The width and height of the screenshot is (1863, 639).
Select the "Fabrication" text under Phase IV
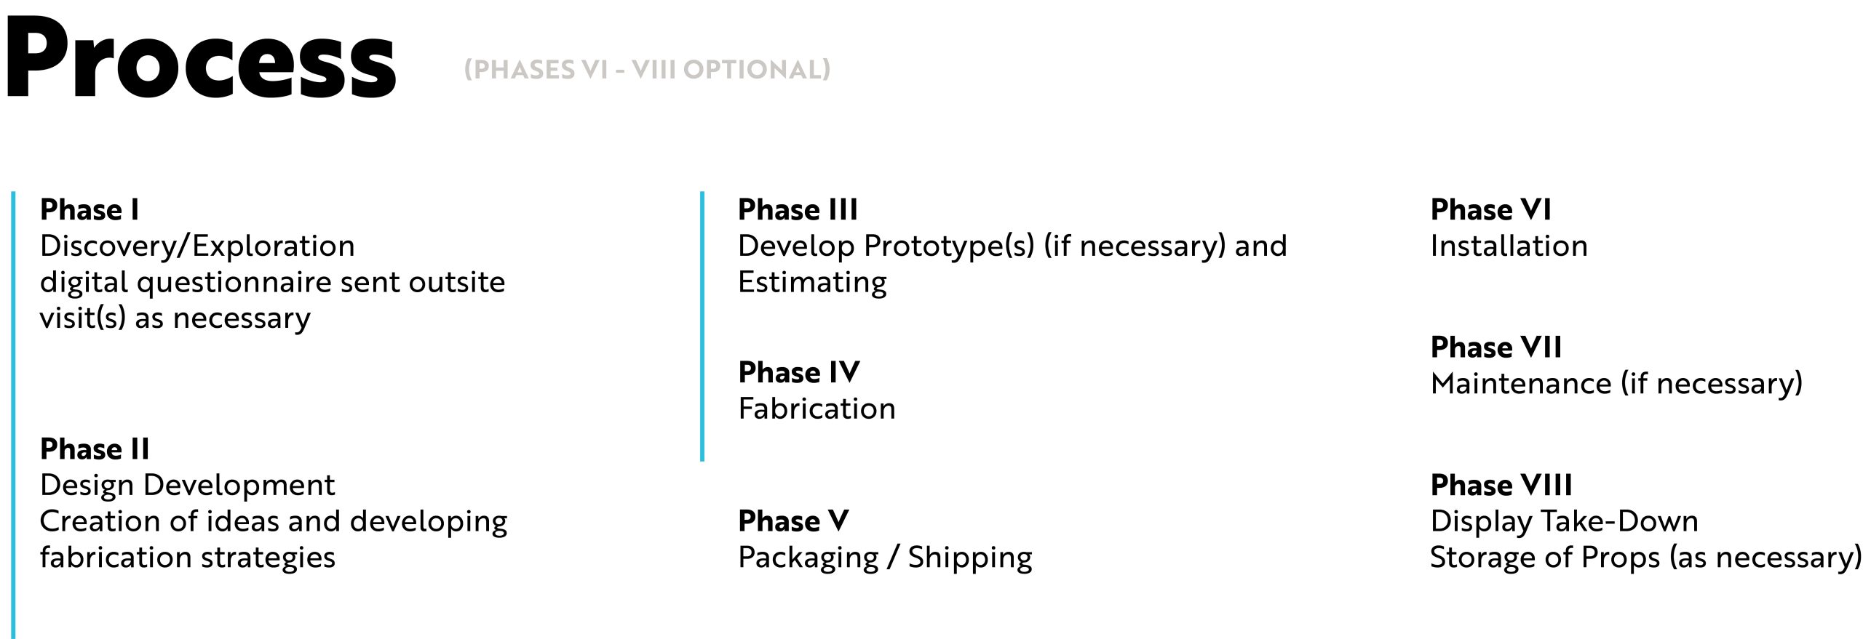coord(817,409)
